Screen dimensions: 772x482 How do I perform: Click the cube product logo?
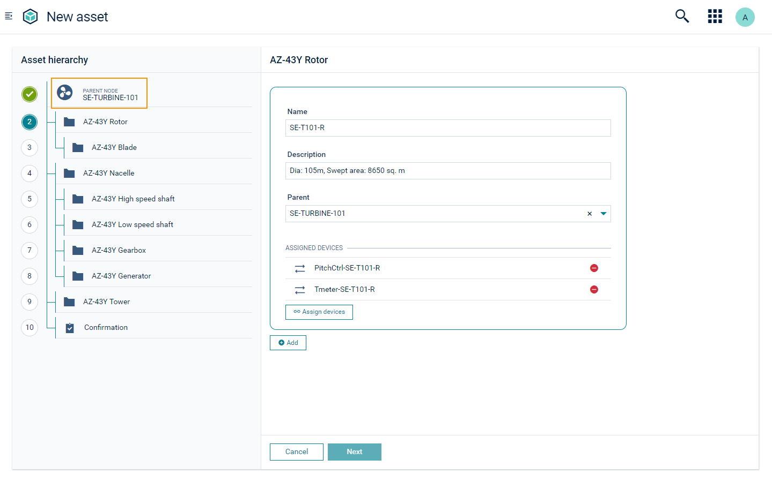tap(30, 17)
